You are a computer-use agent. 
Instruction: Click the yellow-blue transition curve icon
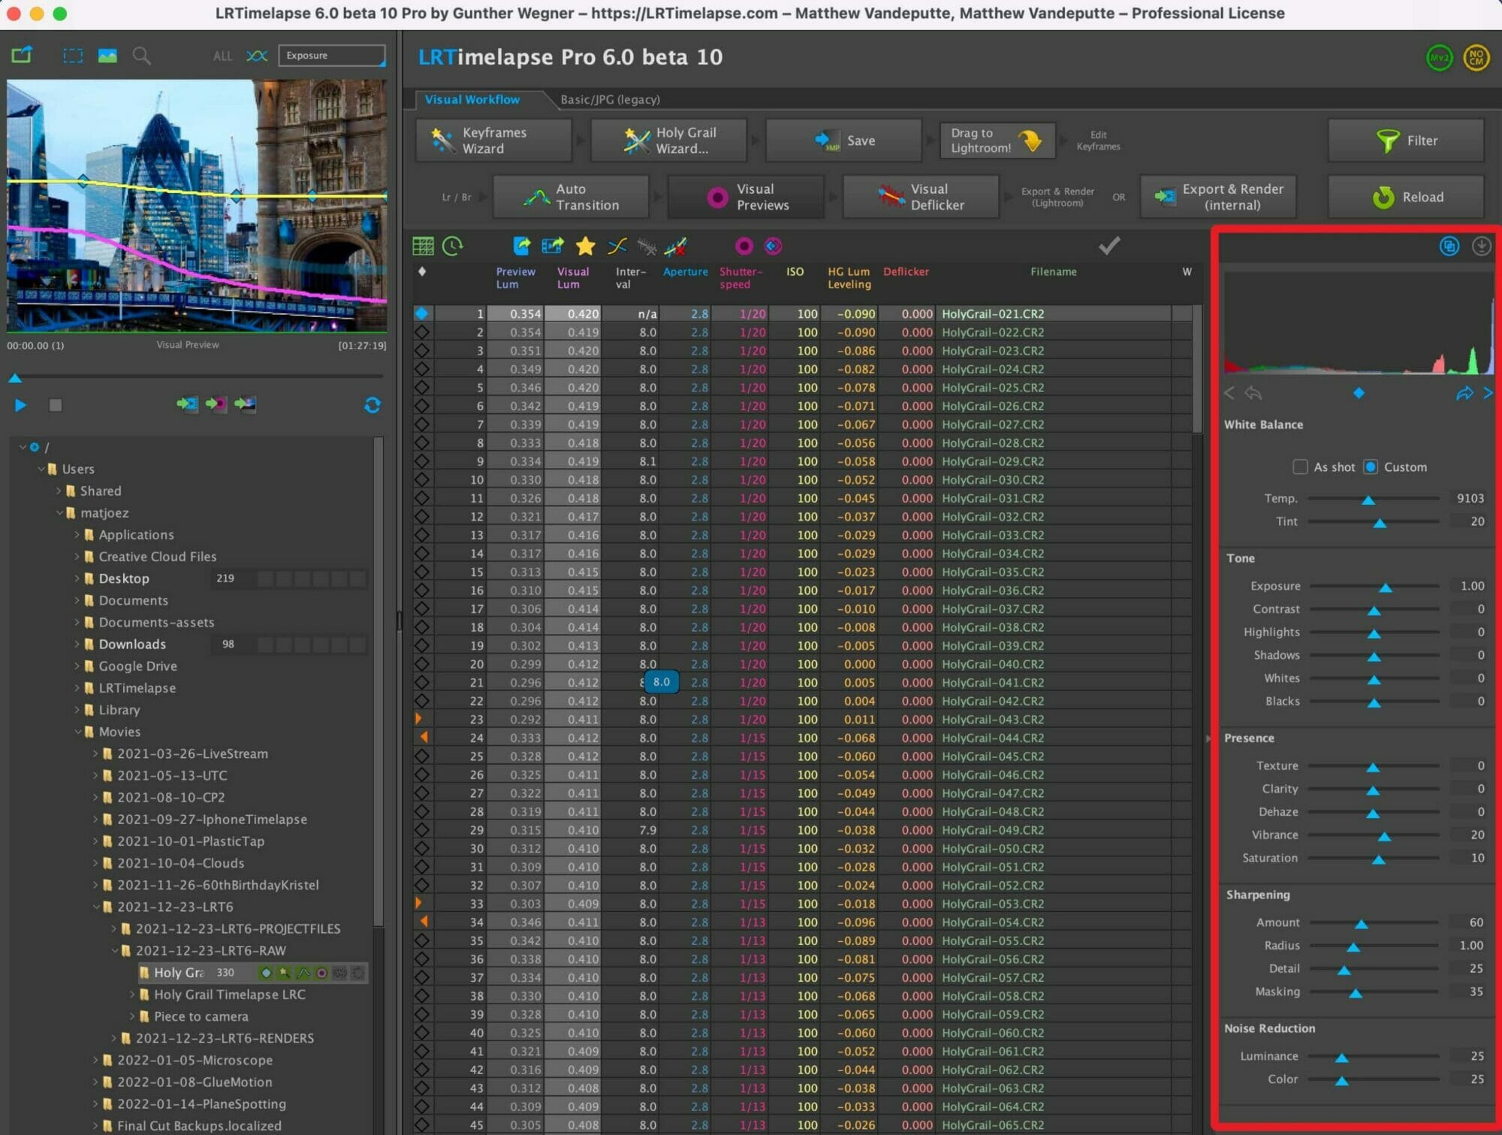[x=617, y=246]
